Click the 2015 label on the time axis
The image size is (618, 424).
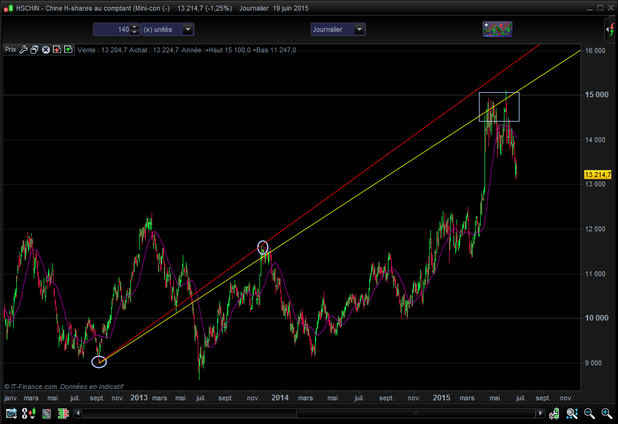coord(442,398)
